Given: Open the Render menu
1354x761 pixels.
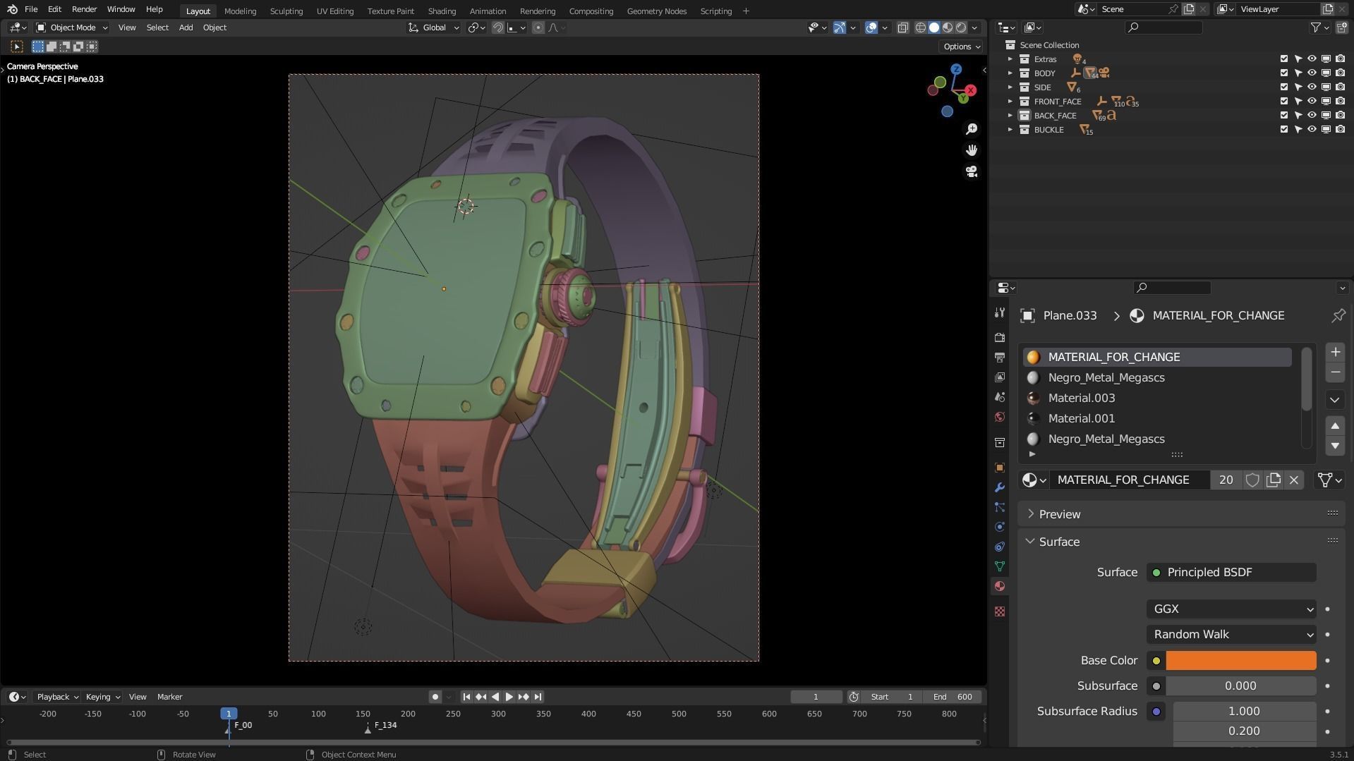Looking at the screenshot, I should pos(84,9).
